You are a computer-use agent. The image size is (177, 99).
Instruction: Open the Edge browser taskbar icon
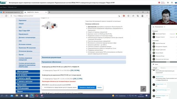[32, 96]
